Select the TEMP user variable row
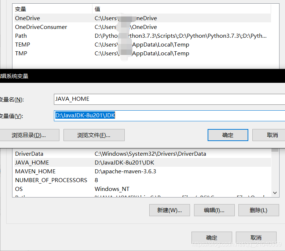The height and width of the screenshot is (251, 285). point(142,45)
